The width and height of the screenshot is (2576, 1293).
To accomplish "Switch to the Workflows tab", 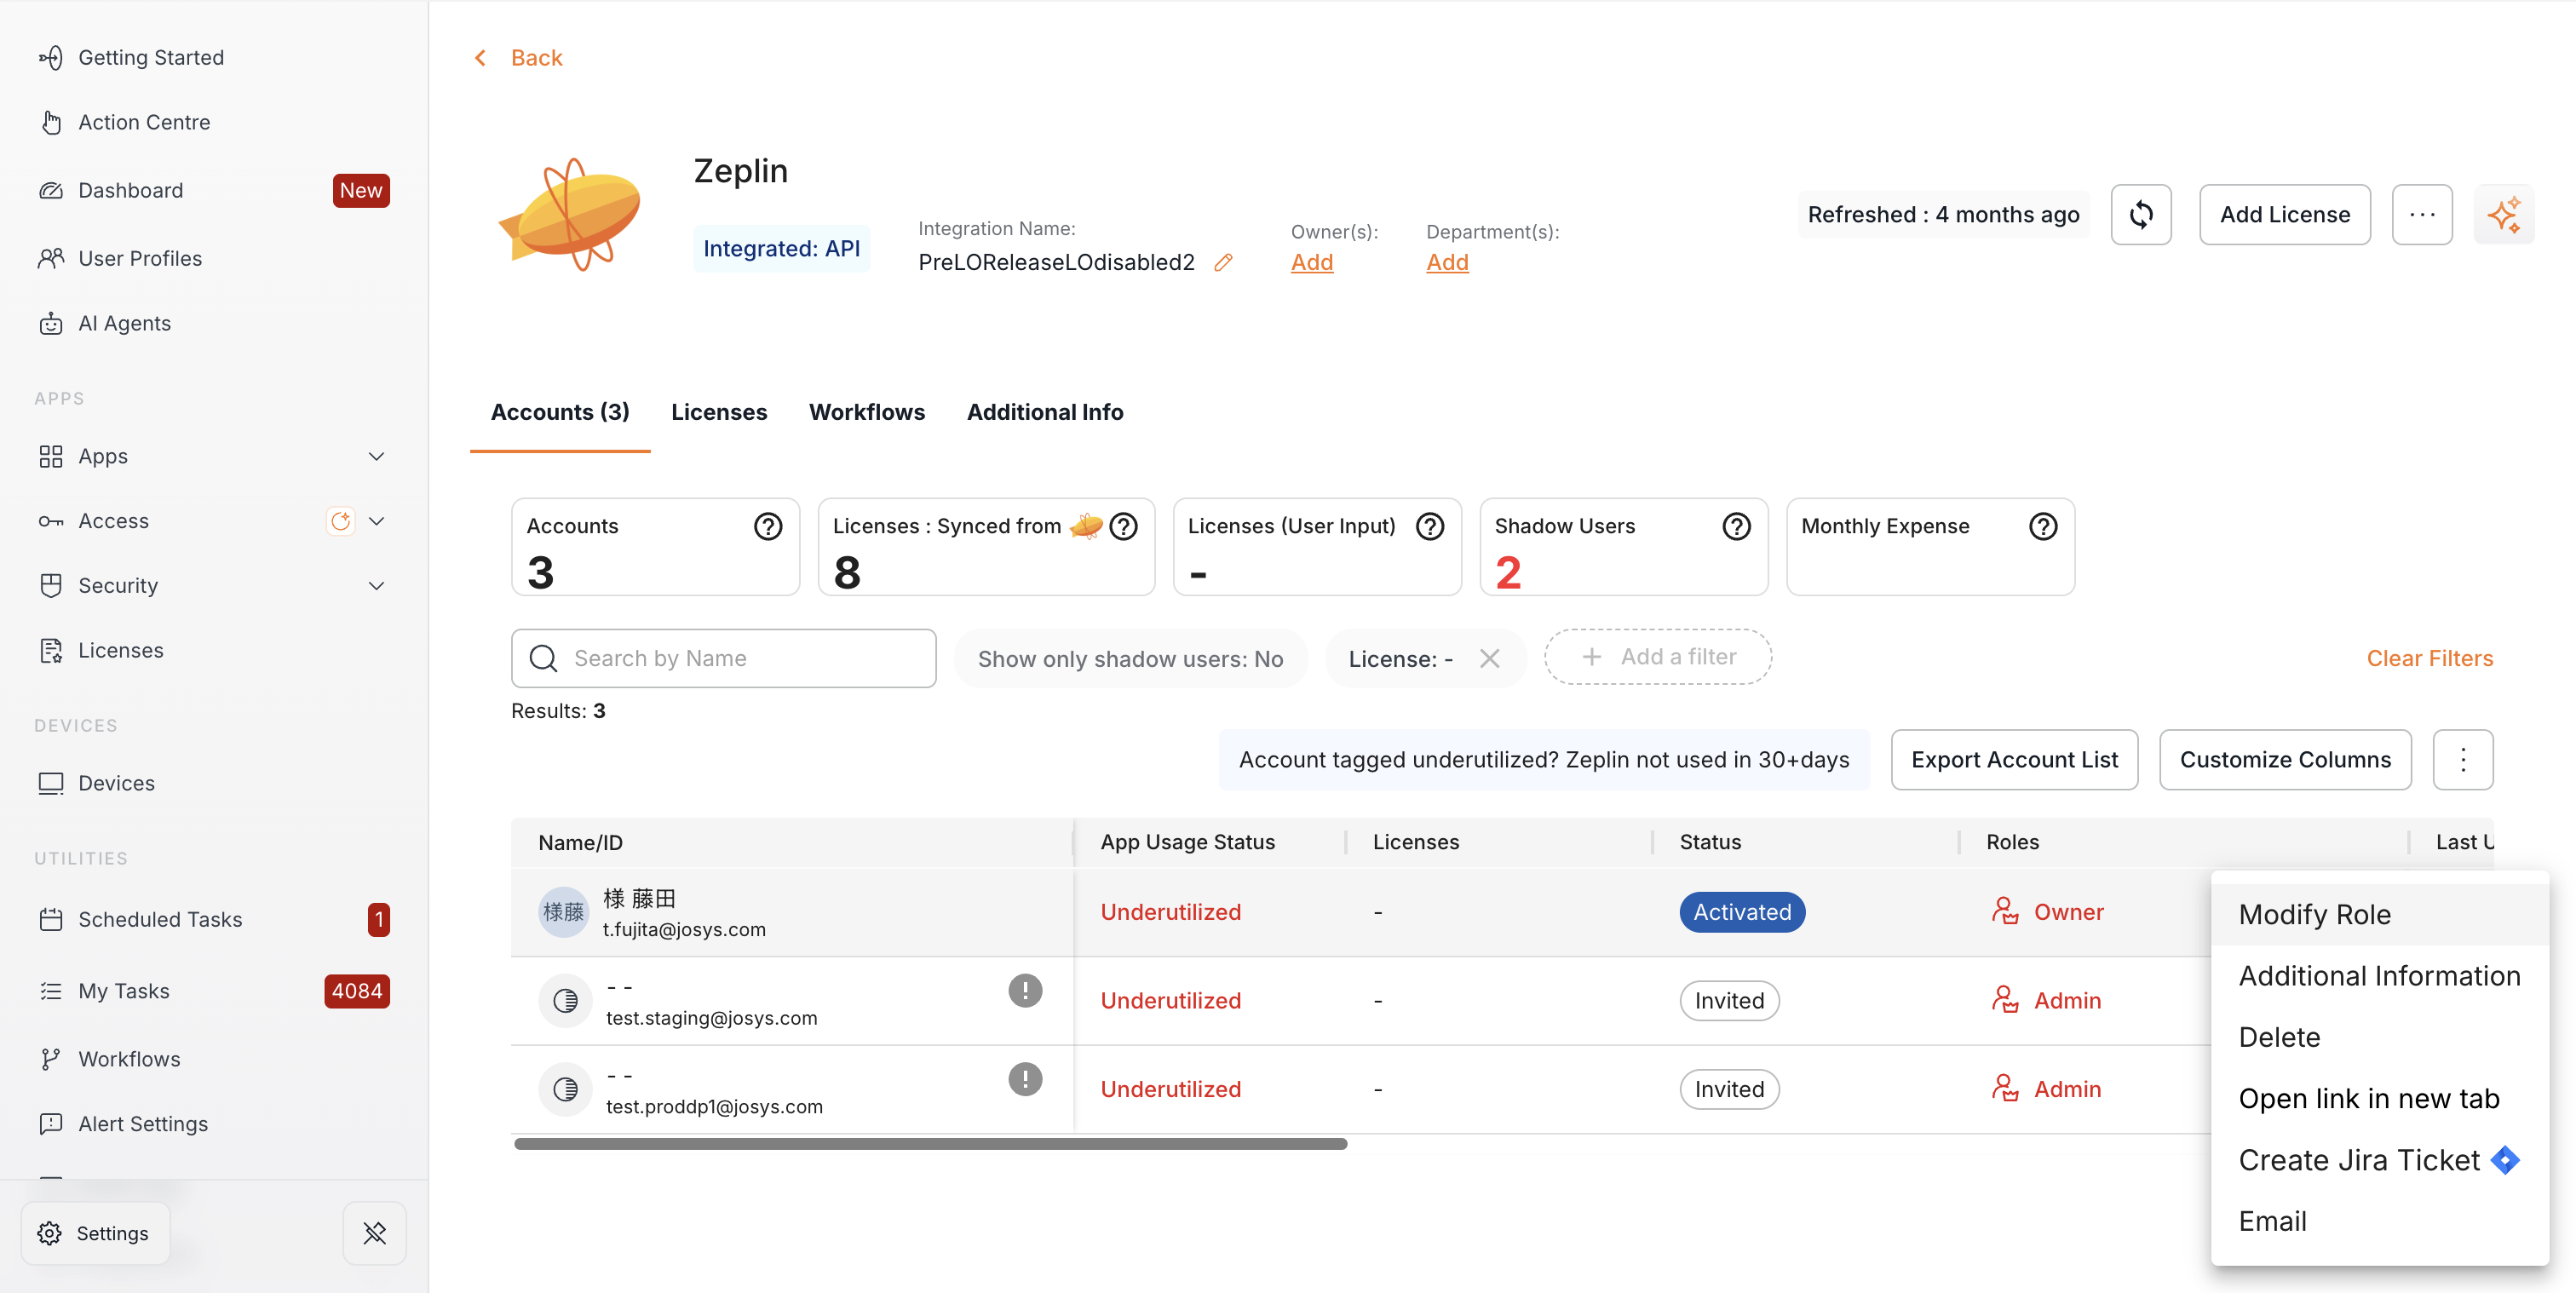I will 867,412.
